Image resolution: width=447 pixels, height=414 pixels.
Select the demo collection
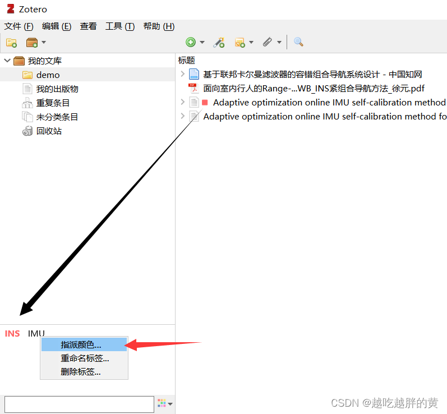(87, 75)
